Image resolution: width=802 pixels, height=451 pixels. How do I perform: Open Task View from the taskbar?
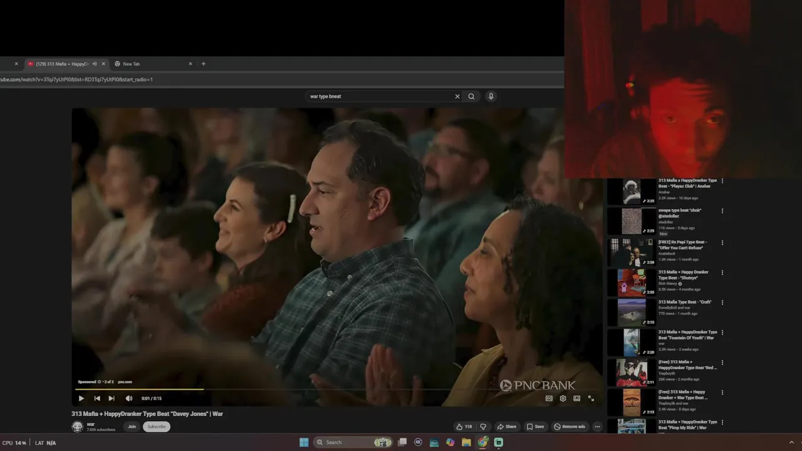pyautogui.click(x=403, y=442)
